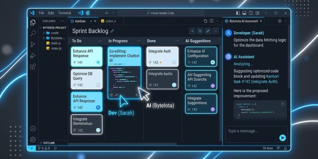Open the Extensions view
The image size is (318, 159).
coord(33,66)
